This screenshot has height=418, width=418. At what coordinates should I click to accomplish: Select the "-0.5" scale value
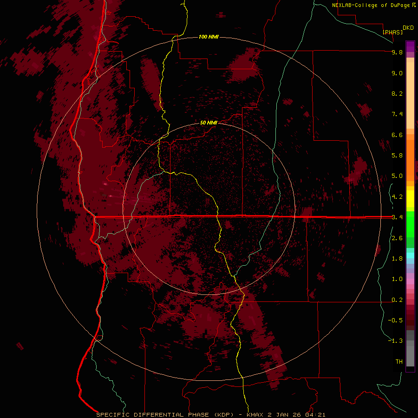coord(395,320)
